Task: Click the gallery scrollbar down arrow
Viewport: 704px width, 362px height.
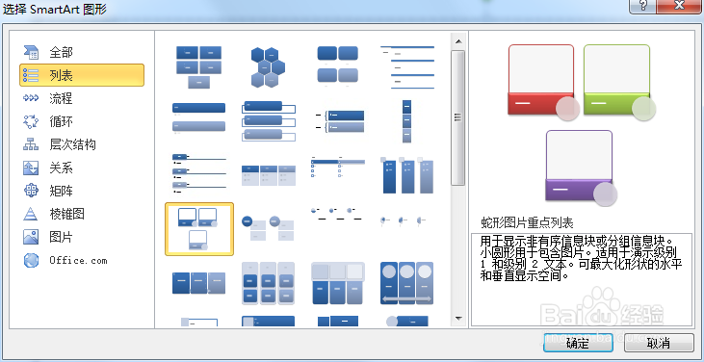Action: click(x=458, y=319)
